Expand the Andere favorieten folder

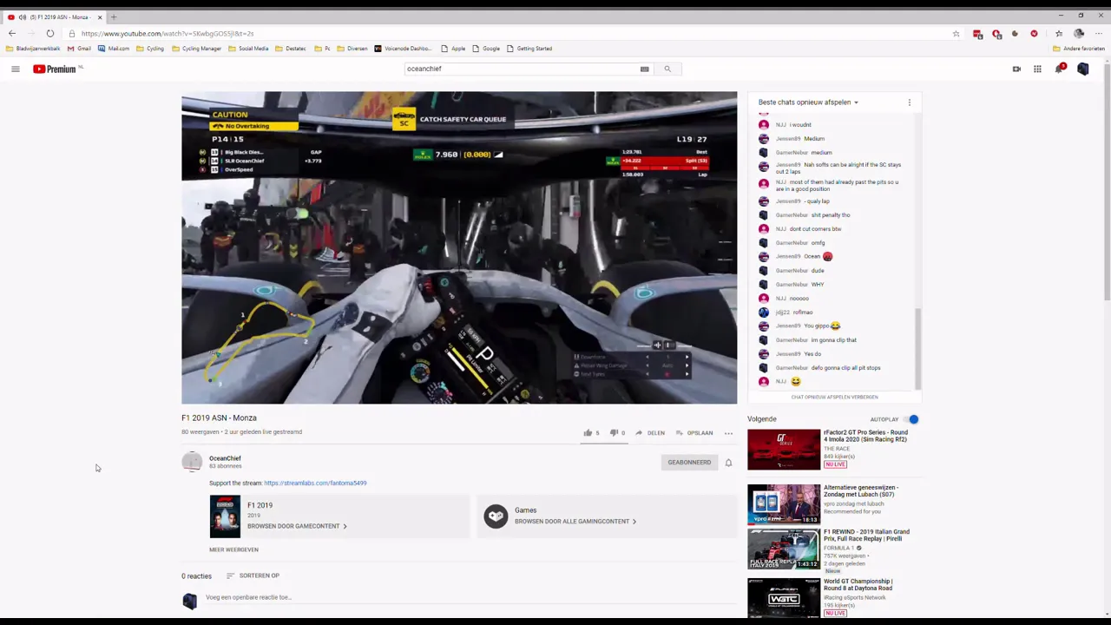tap(1079, 49)
